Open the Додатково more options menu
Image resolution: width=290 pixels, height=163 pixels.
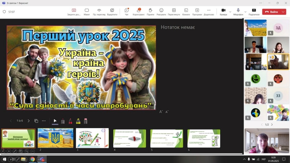click(209, 12)
